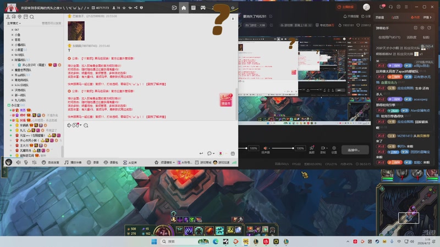The width and height of the screenshot is (440, 247).
Task: Click the speaker volume icon in YY bottom bar
Action: click(x=18, y=162)
